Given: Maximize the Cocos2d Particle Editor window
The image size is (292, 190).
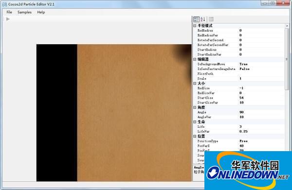Looking at the screenshot, I should [x=273, y=3].
